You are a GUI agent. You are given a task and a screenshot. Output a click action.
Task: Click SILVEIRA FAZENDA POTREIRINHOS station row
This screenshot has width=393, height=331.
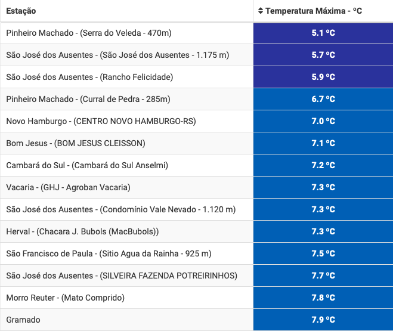(122, 276)
